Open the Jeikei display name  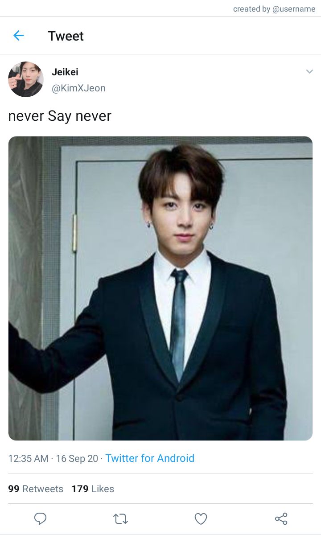[65, 72]
